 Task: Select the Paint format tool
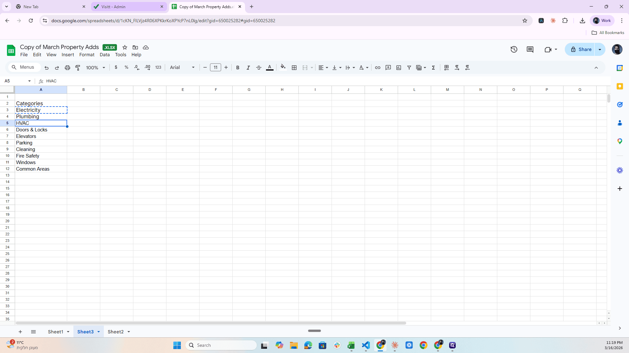[78, 68]
